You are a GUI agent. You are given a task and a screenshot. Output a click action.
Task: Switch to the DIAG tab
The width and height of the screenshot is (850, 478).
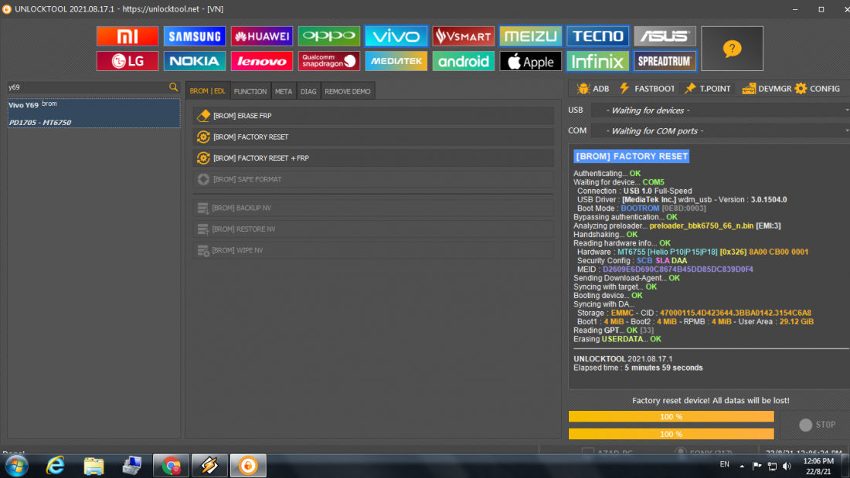click(x=308, y=92)
